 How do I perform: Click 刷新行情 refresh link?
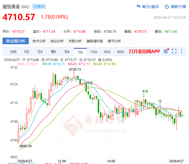tap(178, 7)
